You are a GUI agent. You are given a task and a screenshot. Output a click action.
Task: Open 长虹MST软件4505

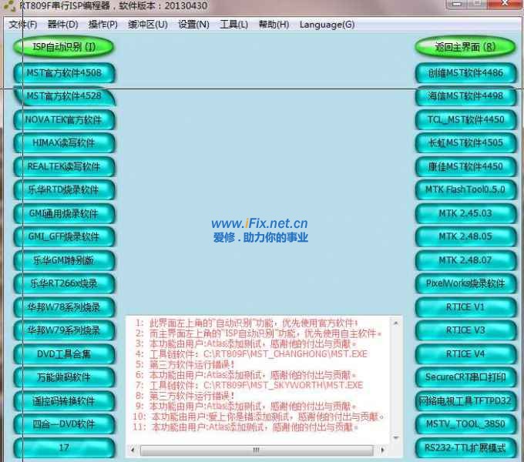click(x=465, y=143)
